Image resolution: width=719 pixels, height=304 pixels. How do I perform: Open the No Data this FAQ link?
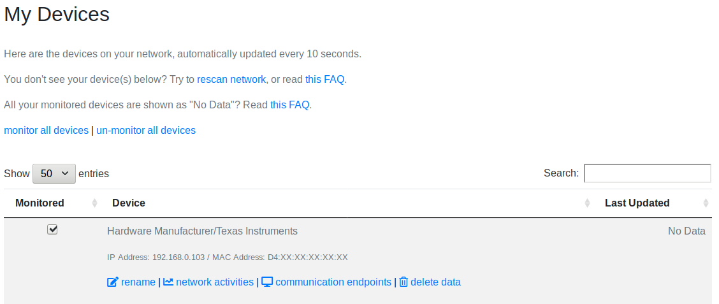pos(290,105)
